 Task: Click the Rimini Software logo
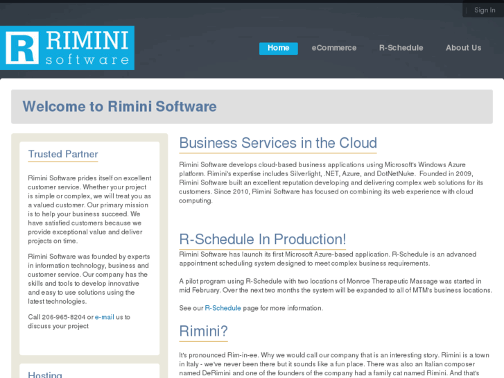[67, 48]
